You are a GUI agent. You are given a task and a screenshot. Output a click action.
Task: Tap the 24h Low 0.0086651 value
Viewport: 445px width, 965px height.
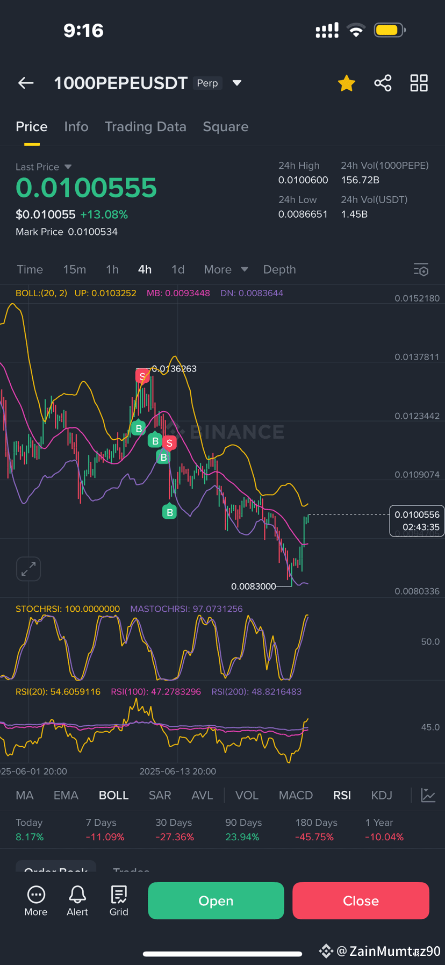(303, 214)
